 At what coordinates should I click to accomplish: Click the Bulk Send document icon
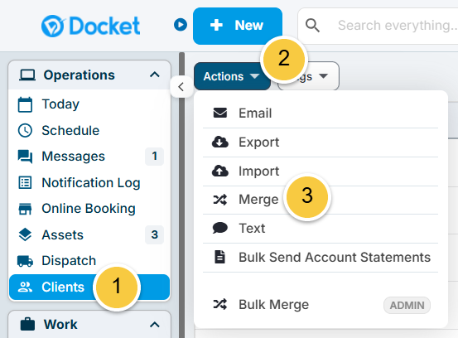pyautogui.click(x=220, y=257)
